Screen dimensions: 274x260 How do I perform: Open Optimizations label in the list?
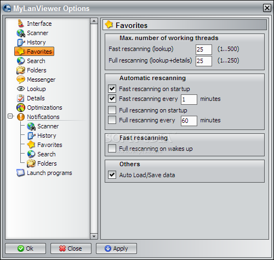pyautogui.click(x=44, y=108)
